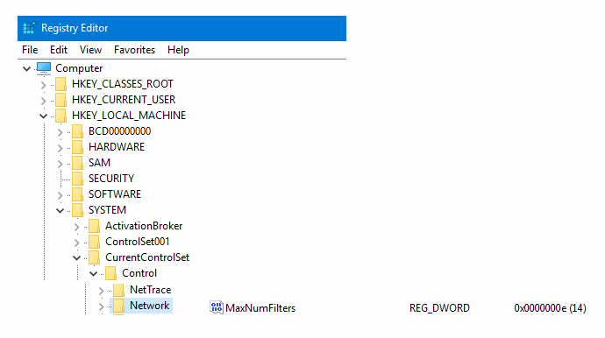Select the HKEY_CLASSES_ROOT label
This screenshot has width=605, height=338.
[122, 84]
